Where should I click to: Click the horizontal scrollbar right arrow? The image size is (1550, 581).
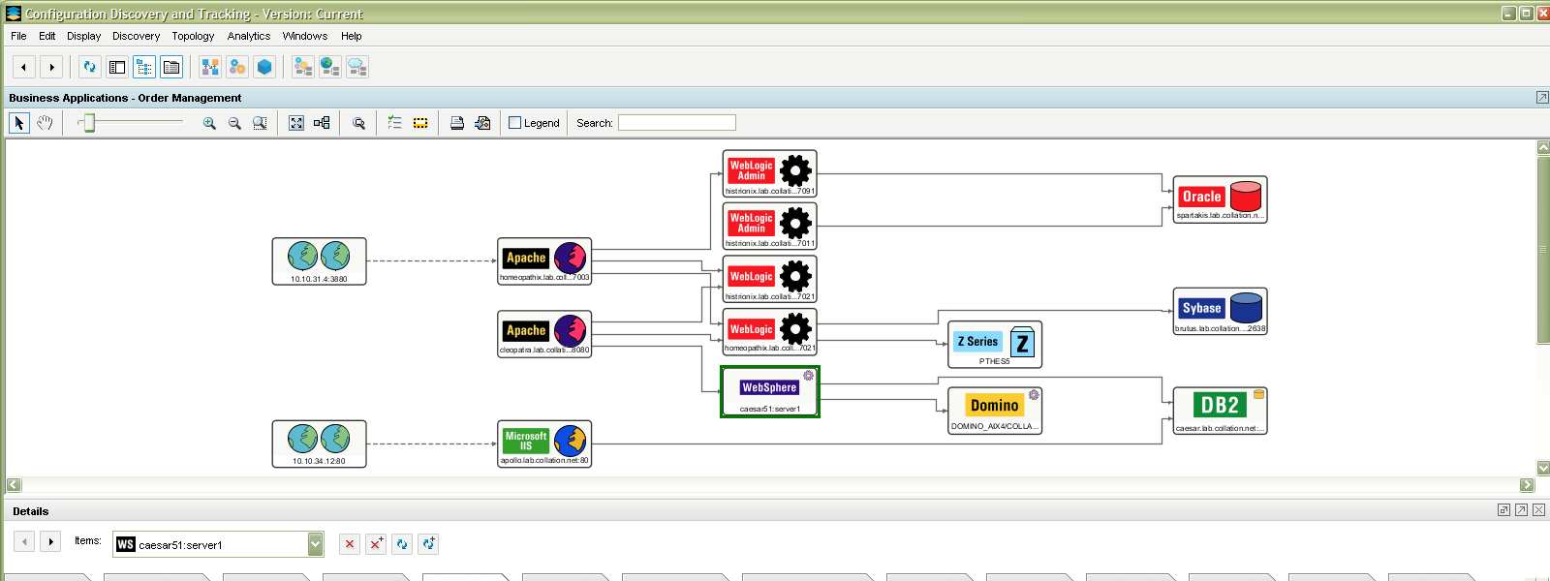tap(1527, 485)
